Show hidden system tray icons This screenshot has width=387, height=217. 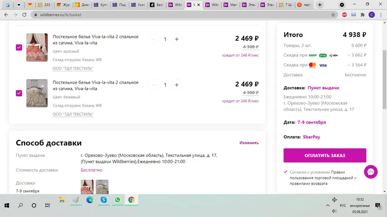(327, 205)
